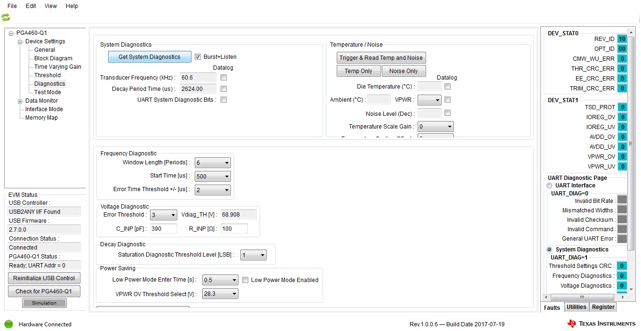The width and height of the screenshot is (641, 331).
Task: Click the THR_CRC_ERR status indicator
Action: (x=622, y=69)
